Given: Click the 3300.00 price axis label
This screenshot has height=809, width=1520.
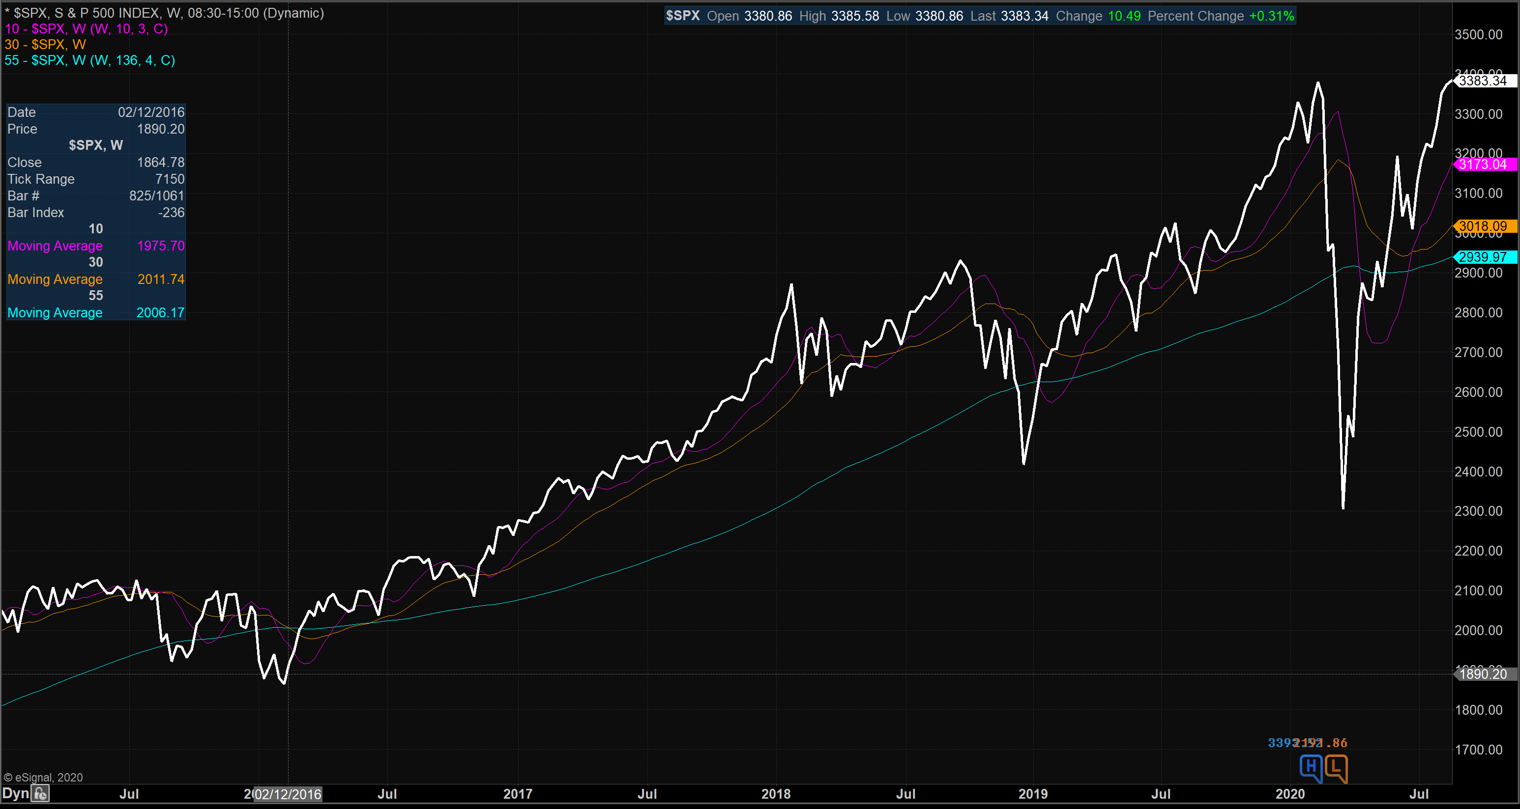Looking at the screenshot, I should (1479, 114).
